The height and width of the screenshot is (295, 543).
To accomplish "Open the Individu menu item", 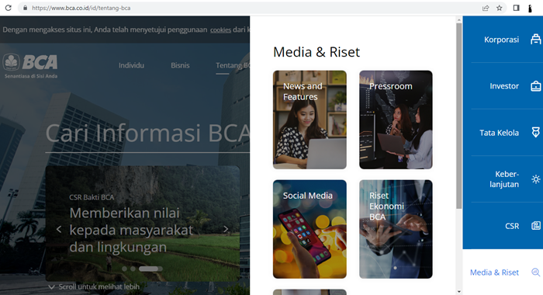I will (131, 65).
